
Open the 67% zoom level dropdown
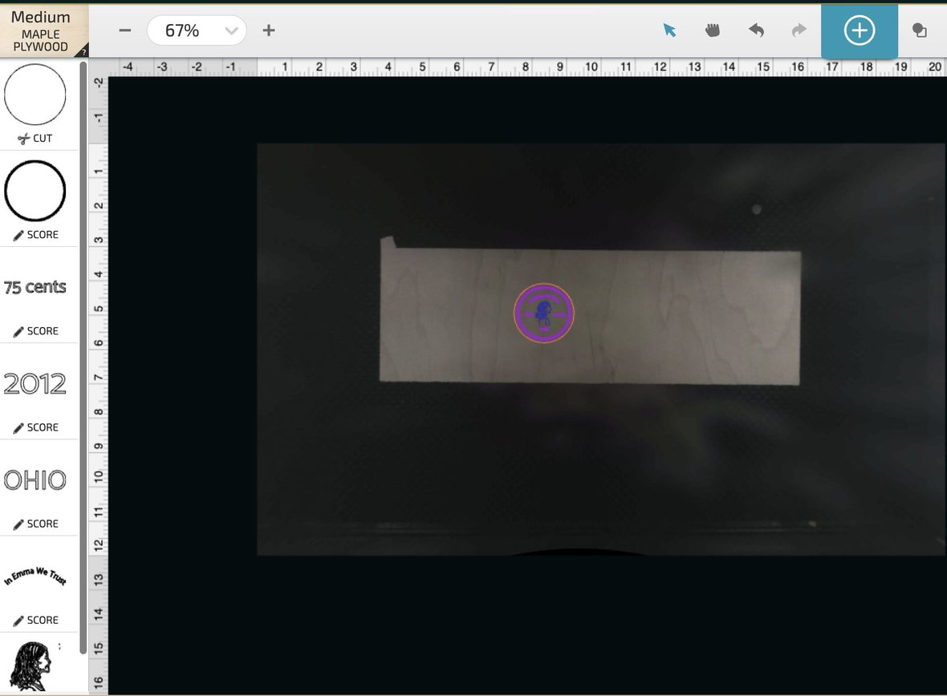pyautogui.click(x=197, y=30)
